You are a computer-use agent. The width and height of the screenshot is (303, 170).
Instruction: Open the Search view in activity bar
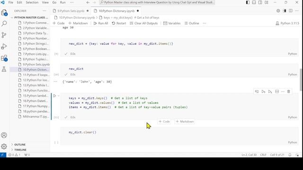pyautogui.click(x=4, y=24)
